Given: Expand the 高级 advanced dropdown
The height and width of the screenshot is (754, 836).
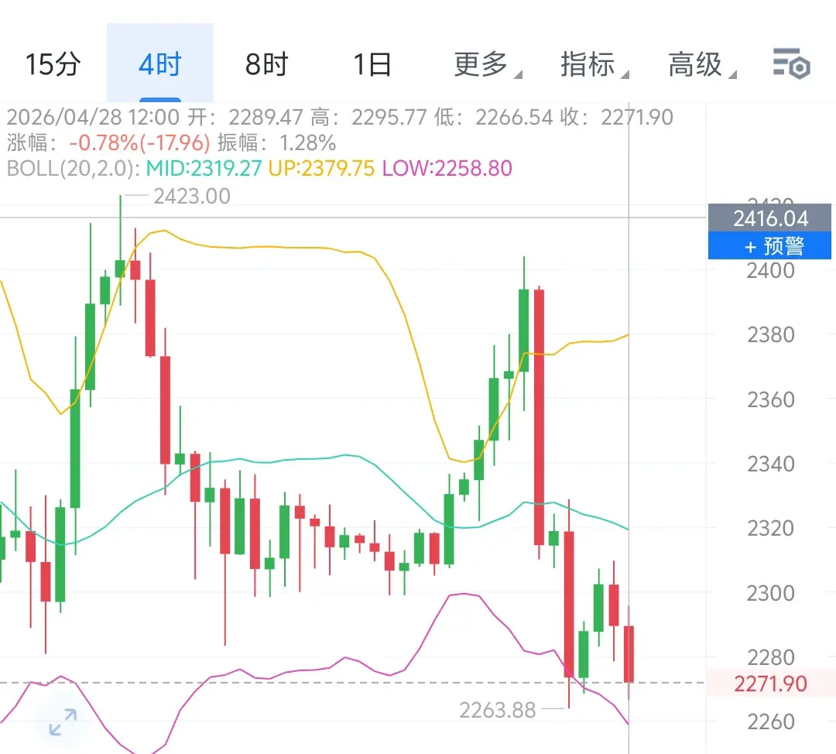Looking at the screenshot, I should (701, 64).
